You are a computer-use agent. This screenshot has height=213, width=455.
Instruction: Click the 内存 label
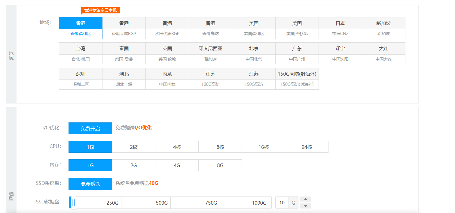click(x=56, y=164)
